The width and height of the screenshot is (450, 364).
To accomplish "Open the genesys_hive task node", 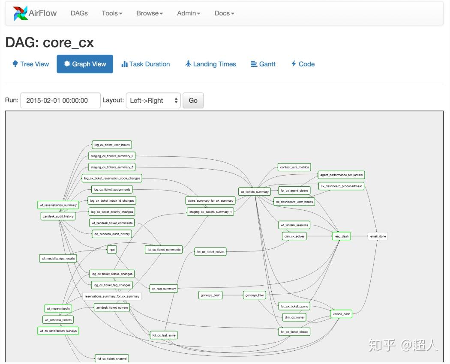I will coord(255,295).
